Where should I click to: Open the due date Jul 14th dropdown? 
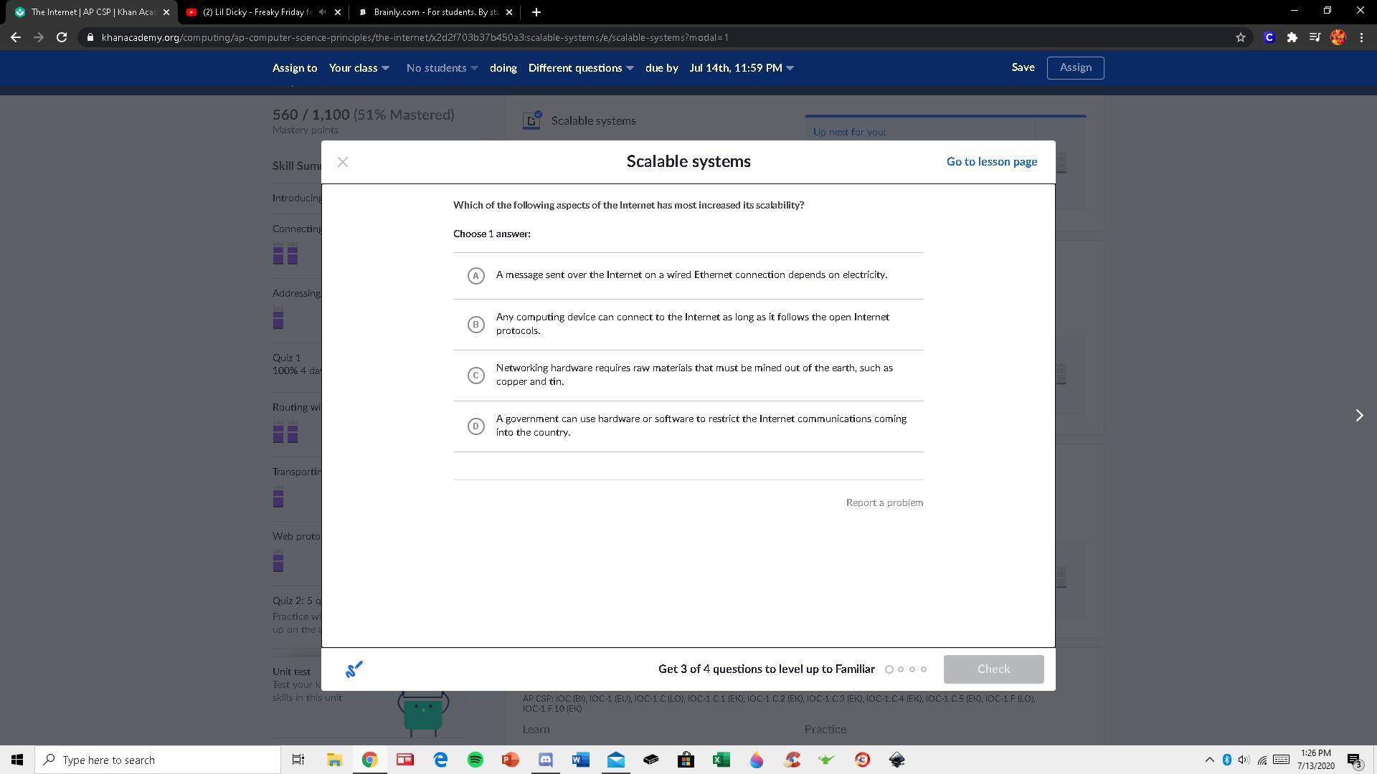(x=741, y=68)
